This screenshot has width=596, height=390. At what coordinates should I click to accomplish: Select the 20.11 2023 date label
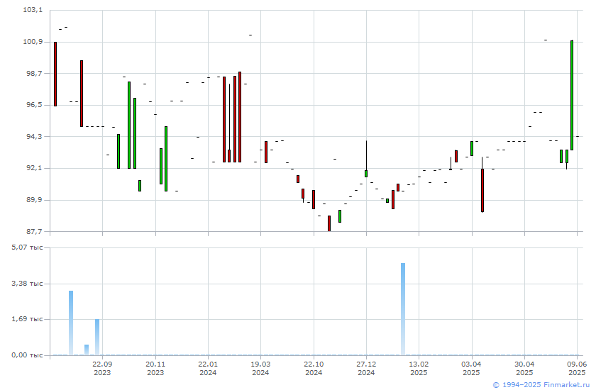[x=155, y=368]
